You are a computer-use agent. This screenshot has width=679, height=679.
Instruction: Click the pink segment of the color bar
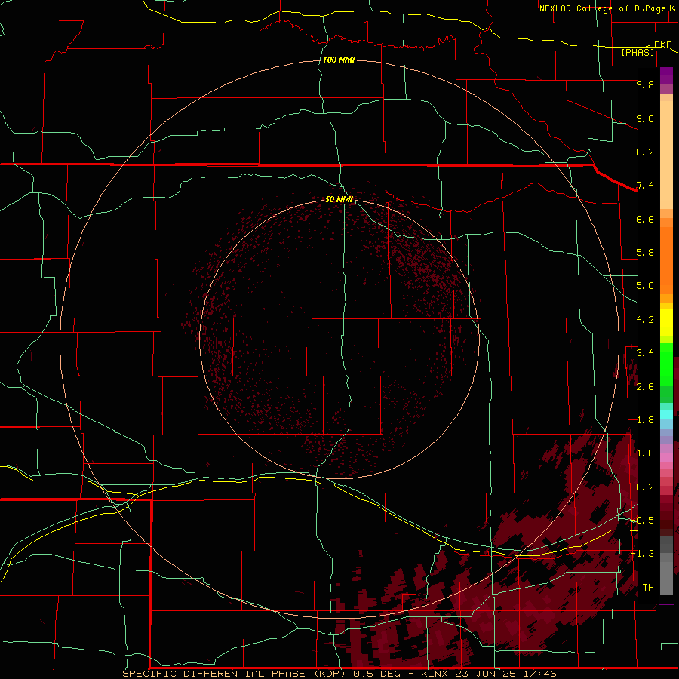tap(666, 457)
